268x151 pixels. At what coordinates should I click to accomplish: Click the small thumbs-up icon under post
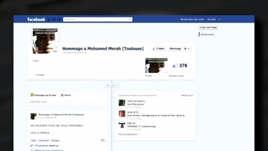point(32,146)
